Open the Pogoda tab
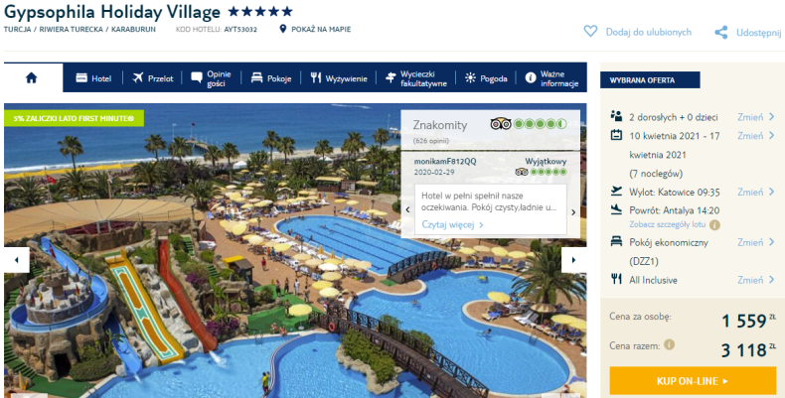The width and height of the screenshot is (785, 398). 486,78
